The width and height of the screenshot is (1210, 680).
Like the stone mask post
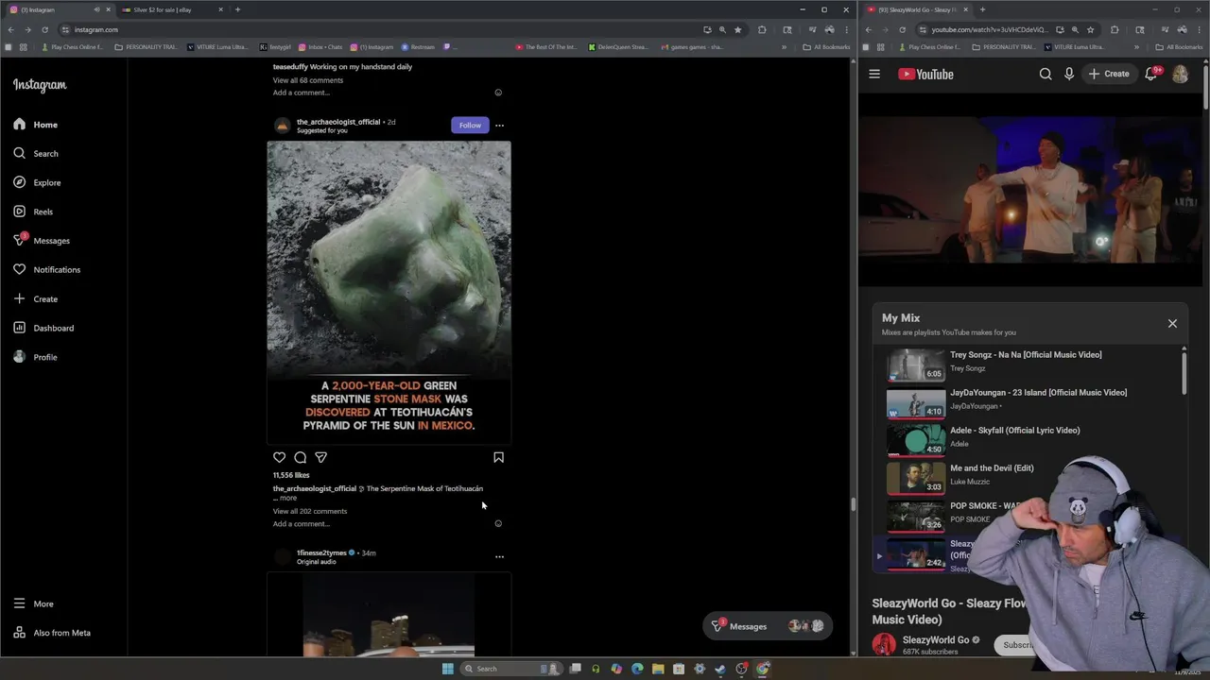point(279,457)
